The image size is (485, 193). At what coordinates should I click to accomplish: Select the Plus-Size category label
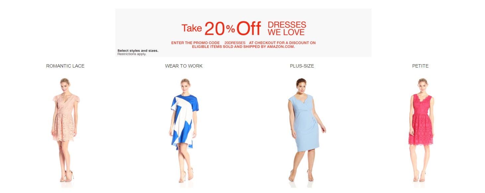click(302, 66)
